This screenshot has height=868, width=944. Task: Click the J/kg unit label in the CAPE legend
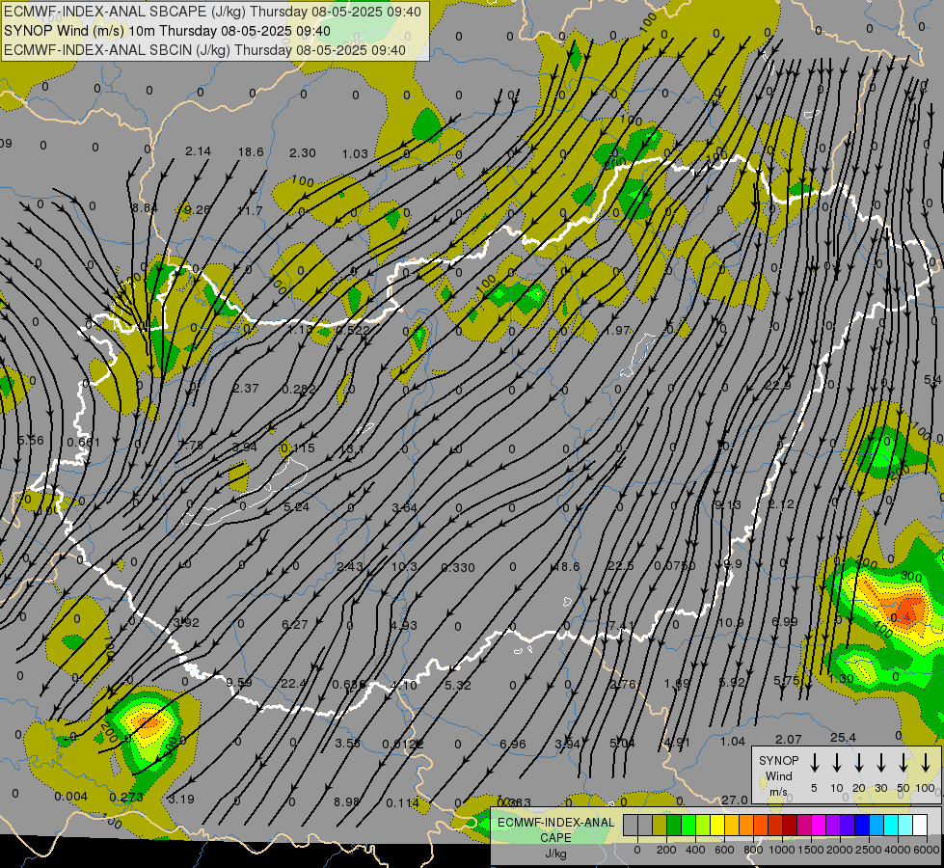555,853
